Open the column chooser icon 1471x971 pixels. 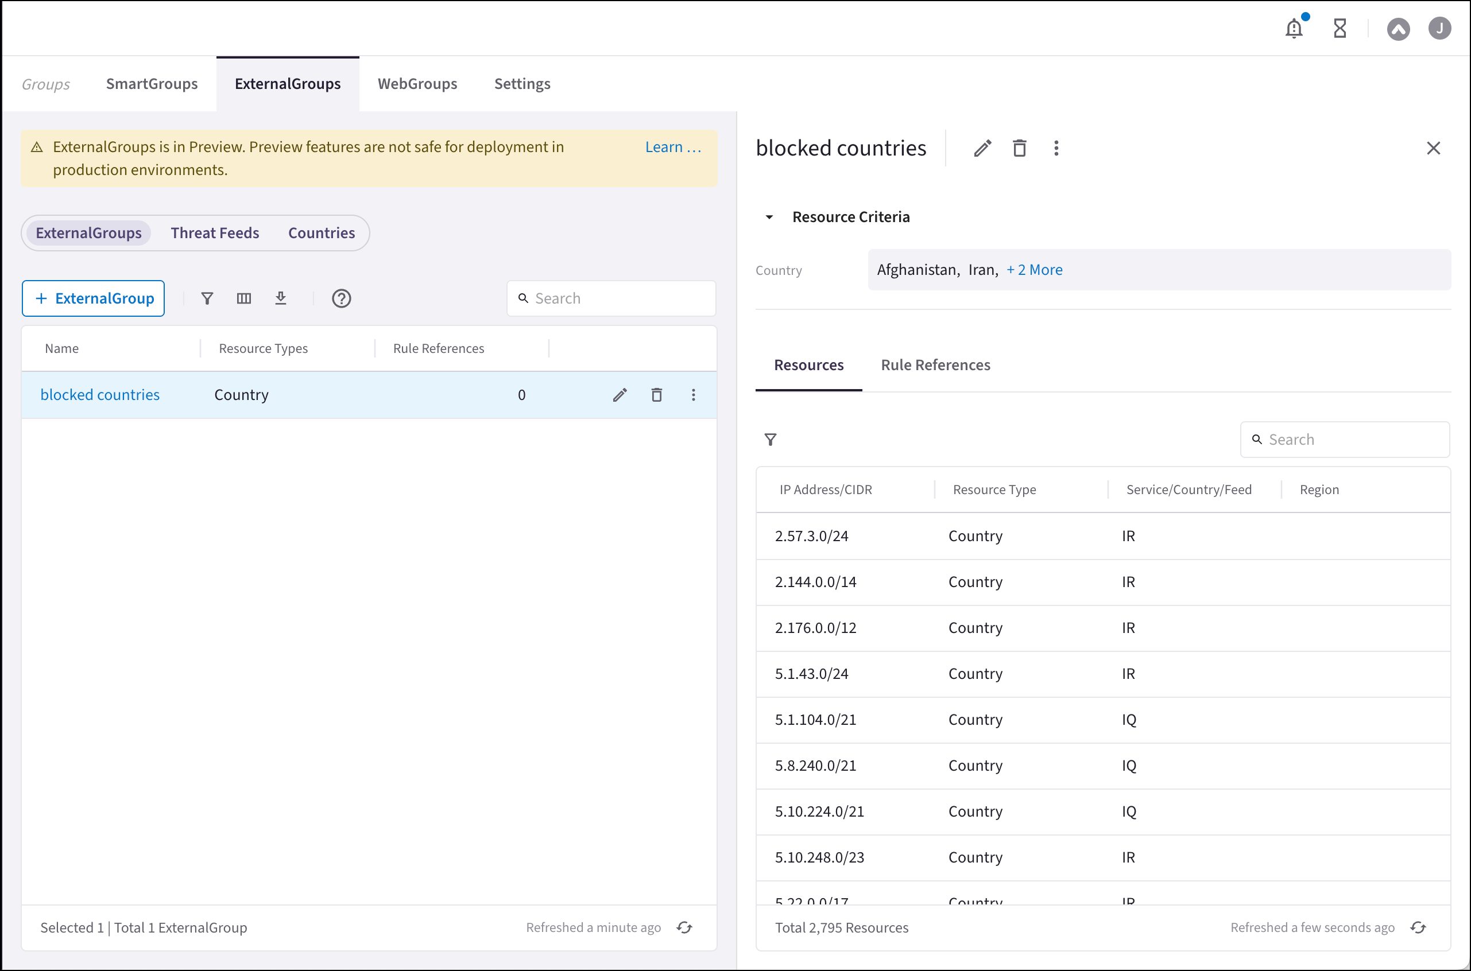pyautogui.click(x=243, y=298)
